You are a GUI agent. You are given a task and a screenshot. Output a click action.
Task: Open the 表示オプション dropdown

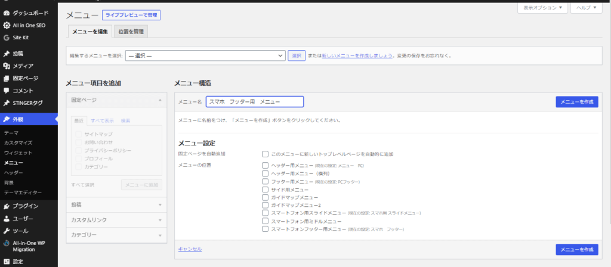542,7
